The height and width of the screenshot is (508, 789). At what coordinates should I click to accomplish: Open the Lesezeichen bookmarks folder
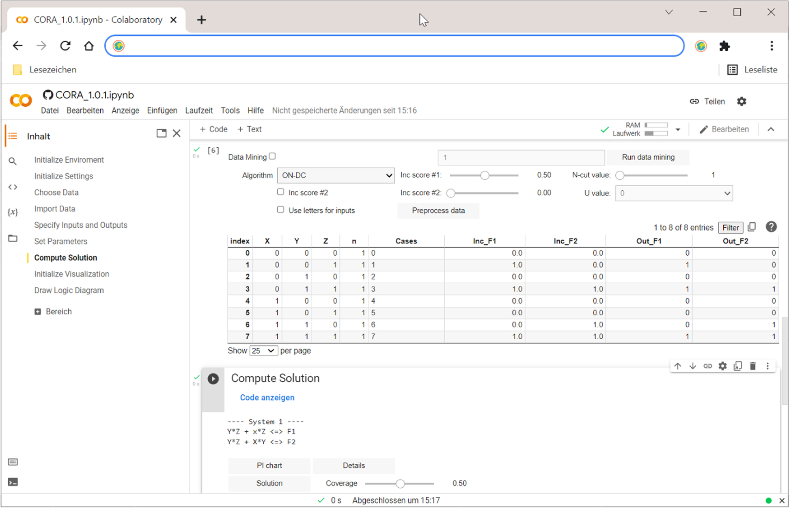(x=45, y=70)
